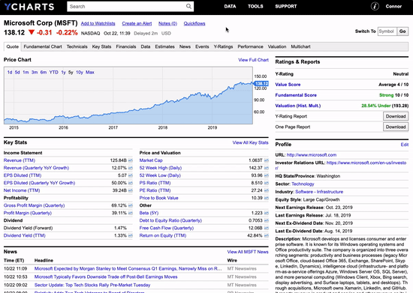
Task: Switch to the Technicals tab
Action: pyautogui.click(x=77, y=46)
